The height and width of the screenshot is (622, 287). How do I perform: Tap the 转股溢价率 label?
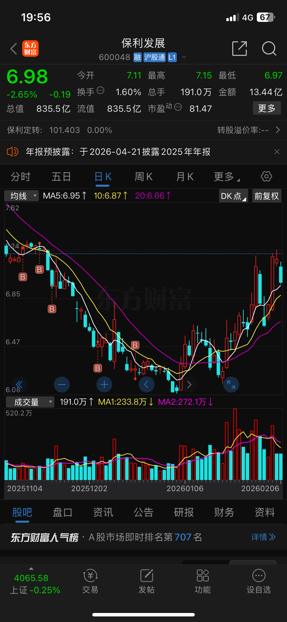click(x=243, y=130)
